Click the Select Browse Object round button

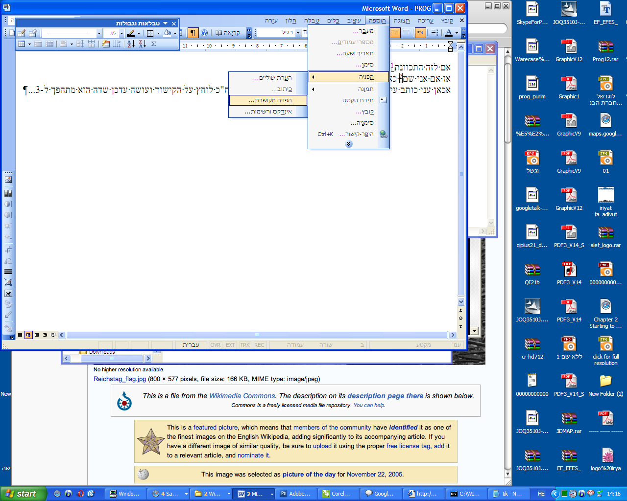[x=460, y=318]
